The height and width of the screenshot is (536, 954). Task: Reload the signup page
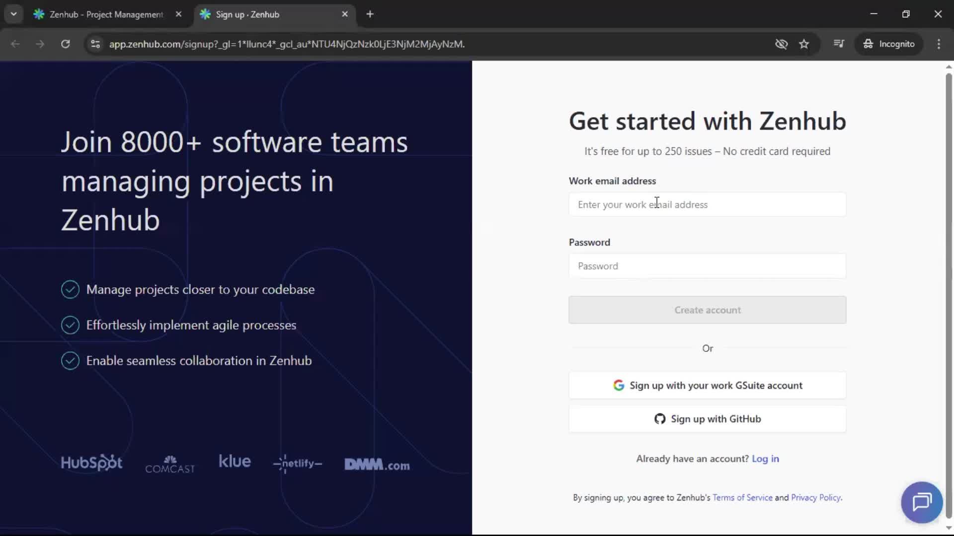point(65,44)
